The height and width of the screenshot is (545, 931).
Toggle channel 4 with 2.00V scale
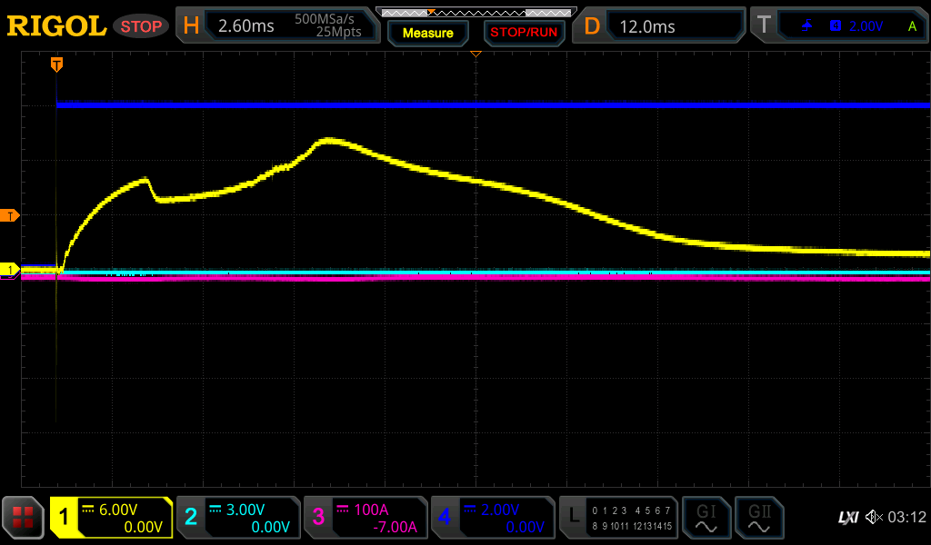[x=492, y=518]
